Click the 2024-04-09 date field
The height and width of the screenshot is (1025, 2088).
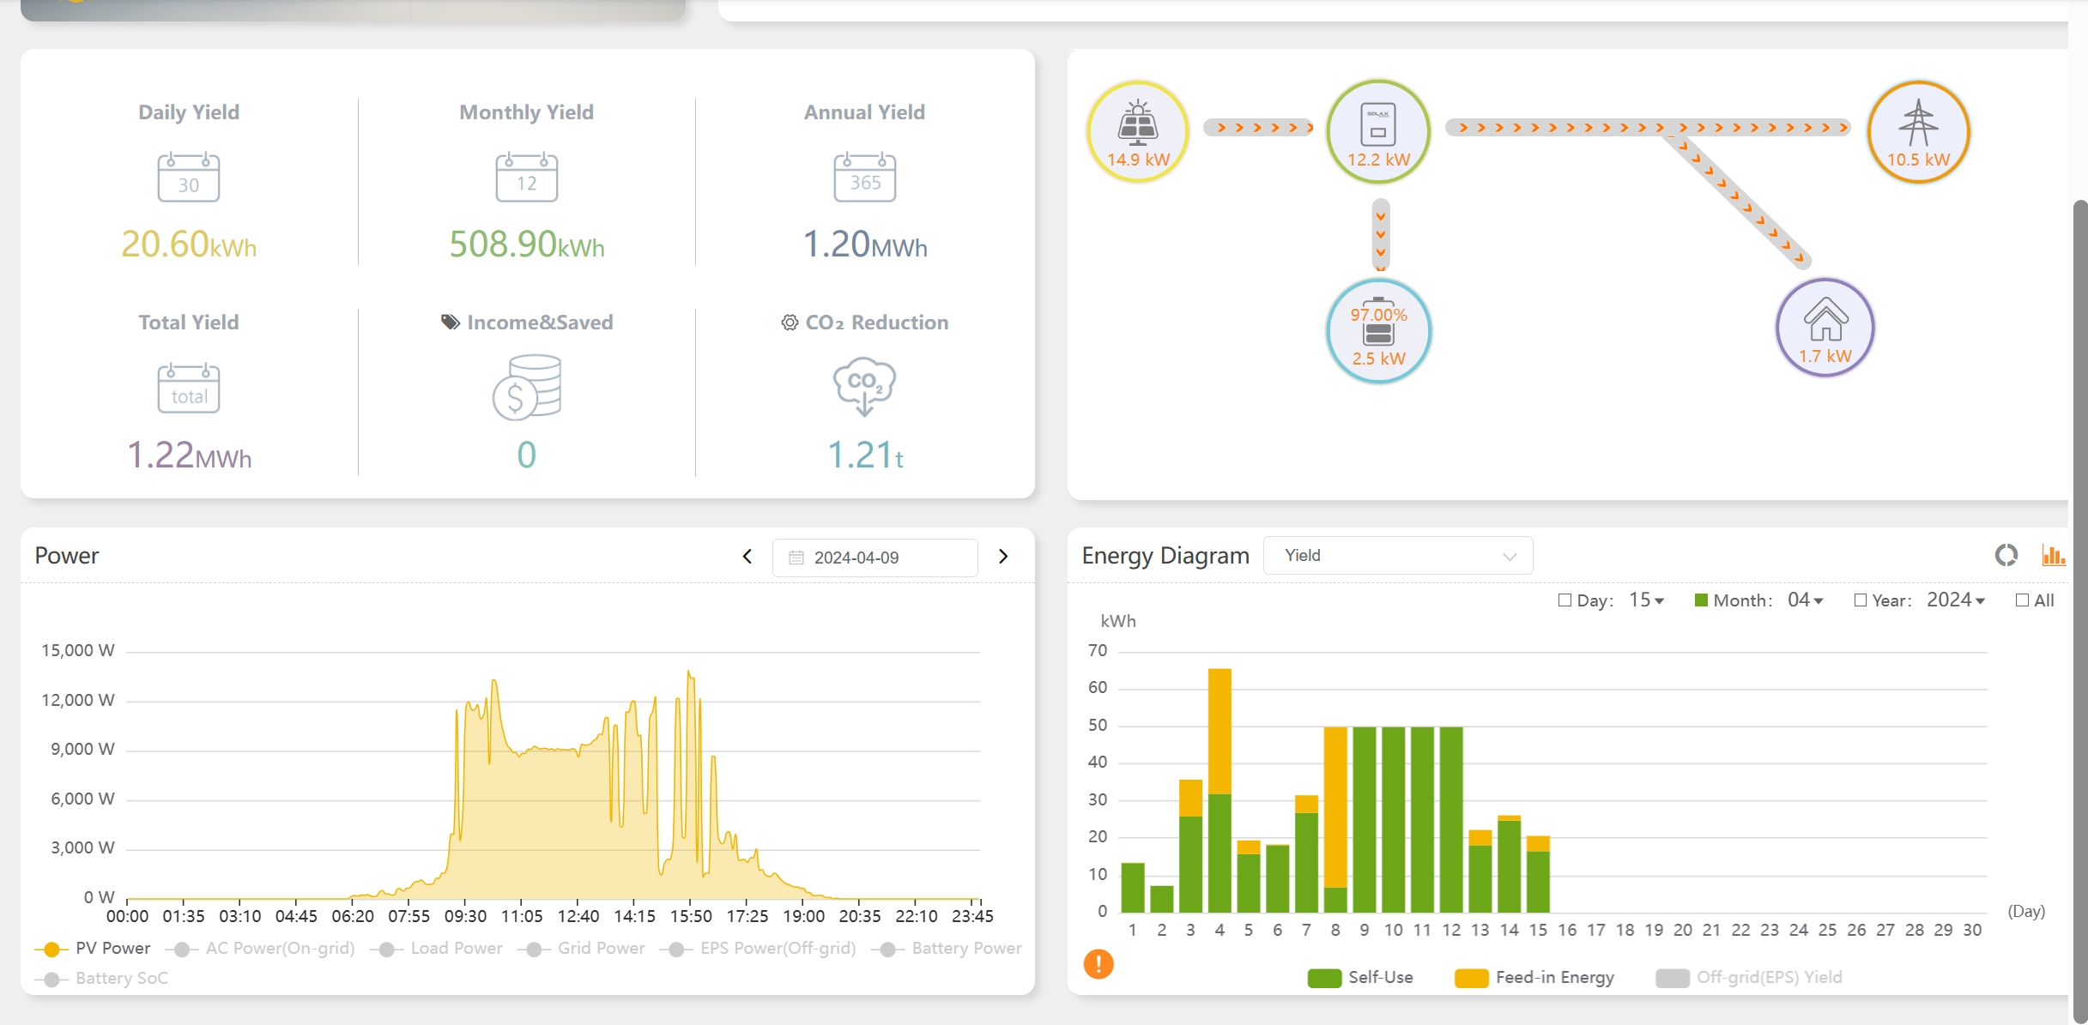click(x=875, y=558)
